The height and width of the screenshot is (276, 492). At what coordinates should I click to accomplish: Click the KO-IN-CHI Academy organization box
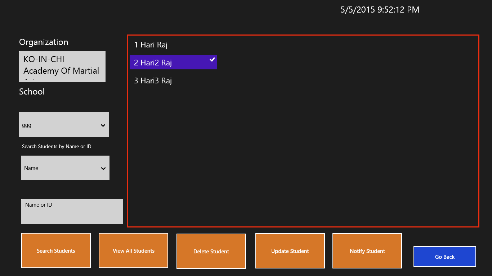pyautogui.click(x=62, y=66)
